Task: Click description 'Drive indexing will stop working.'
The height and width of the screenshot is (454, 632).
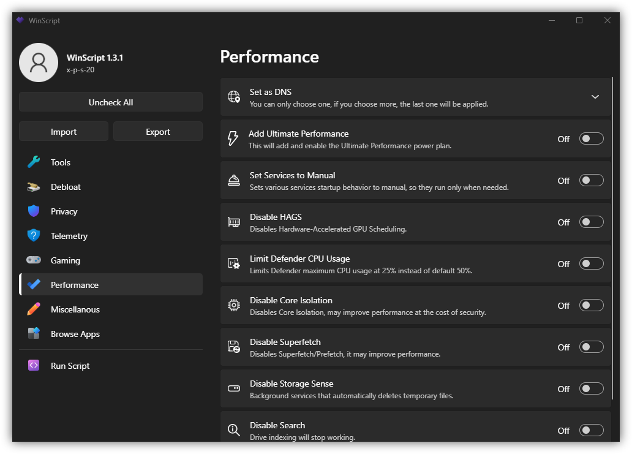Action: click(x=303, y=437)
